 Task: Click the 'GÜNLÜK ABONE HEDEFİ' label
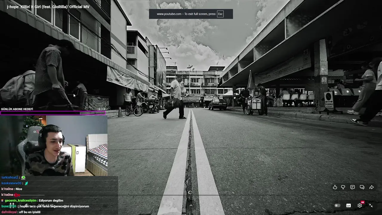(17, 109)
